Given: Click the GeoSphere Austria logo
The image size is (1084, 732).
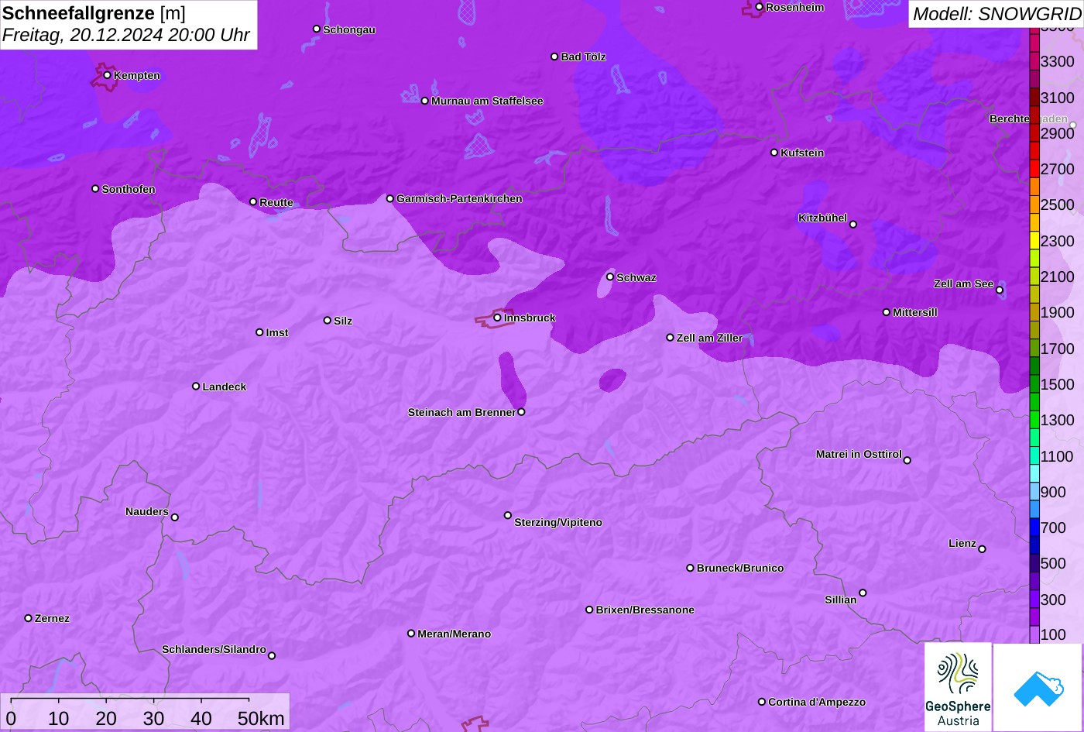Looking at the screenshot, I should click(x=958, y=687).
